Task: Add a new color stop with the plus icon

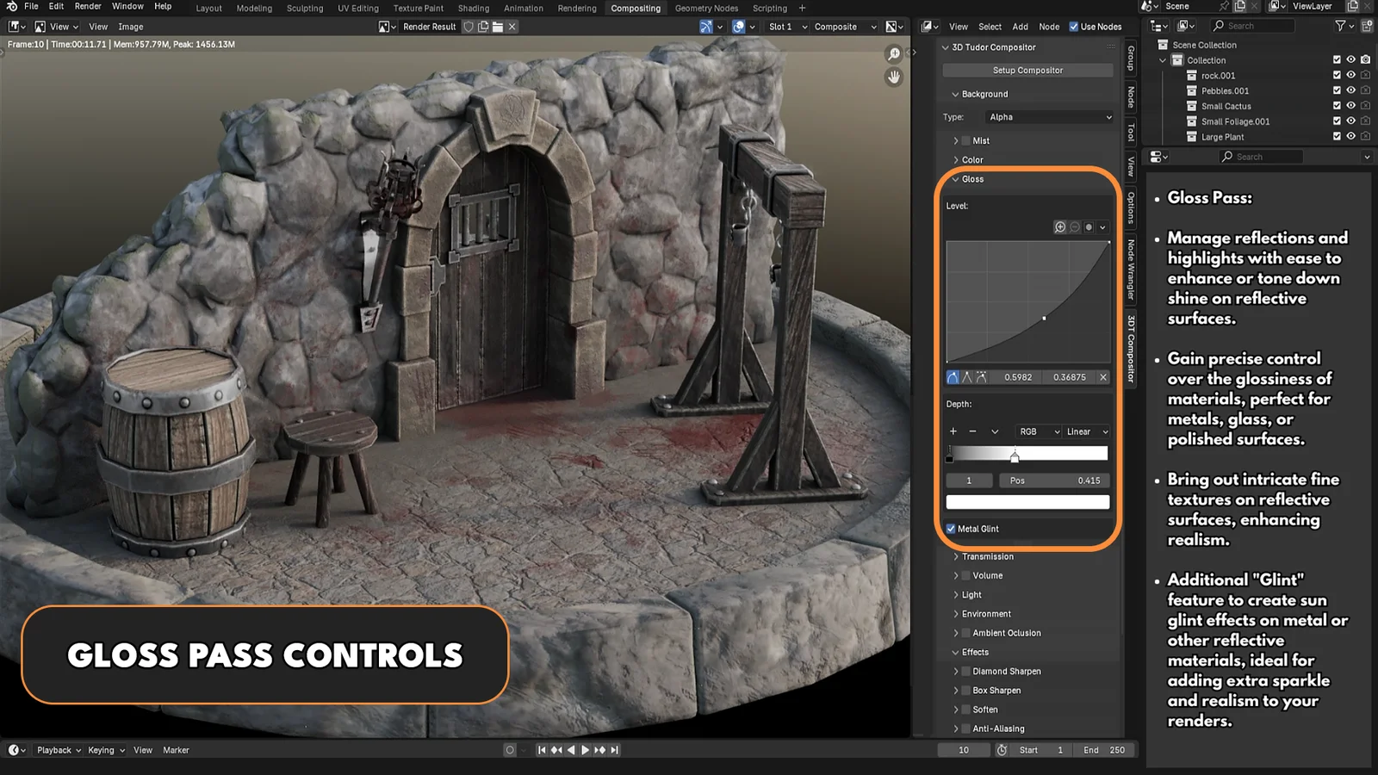Action: click(x=953, y=431)
